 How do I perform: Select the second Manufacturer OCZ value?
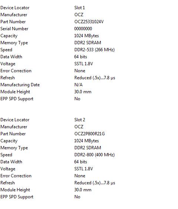79,127
